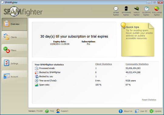Open the FULL-DISK fighter icon

coord(157,9)
